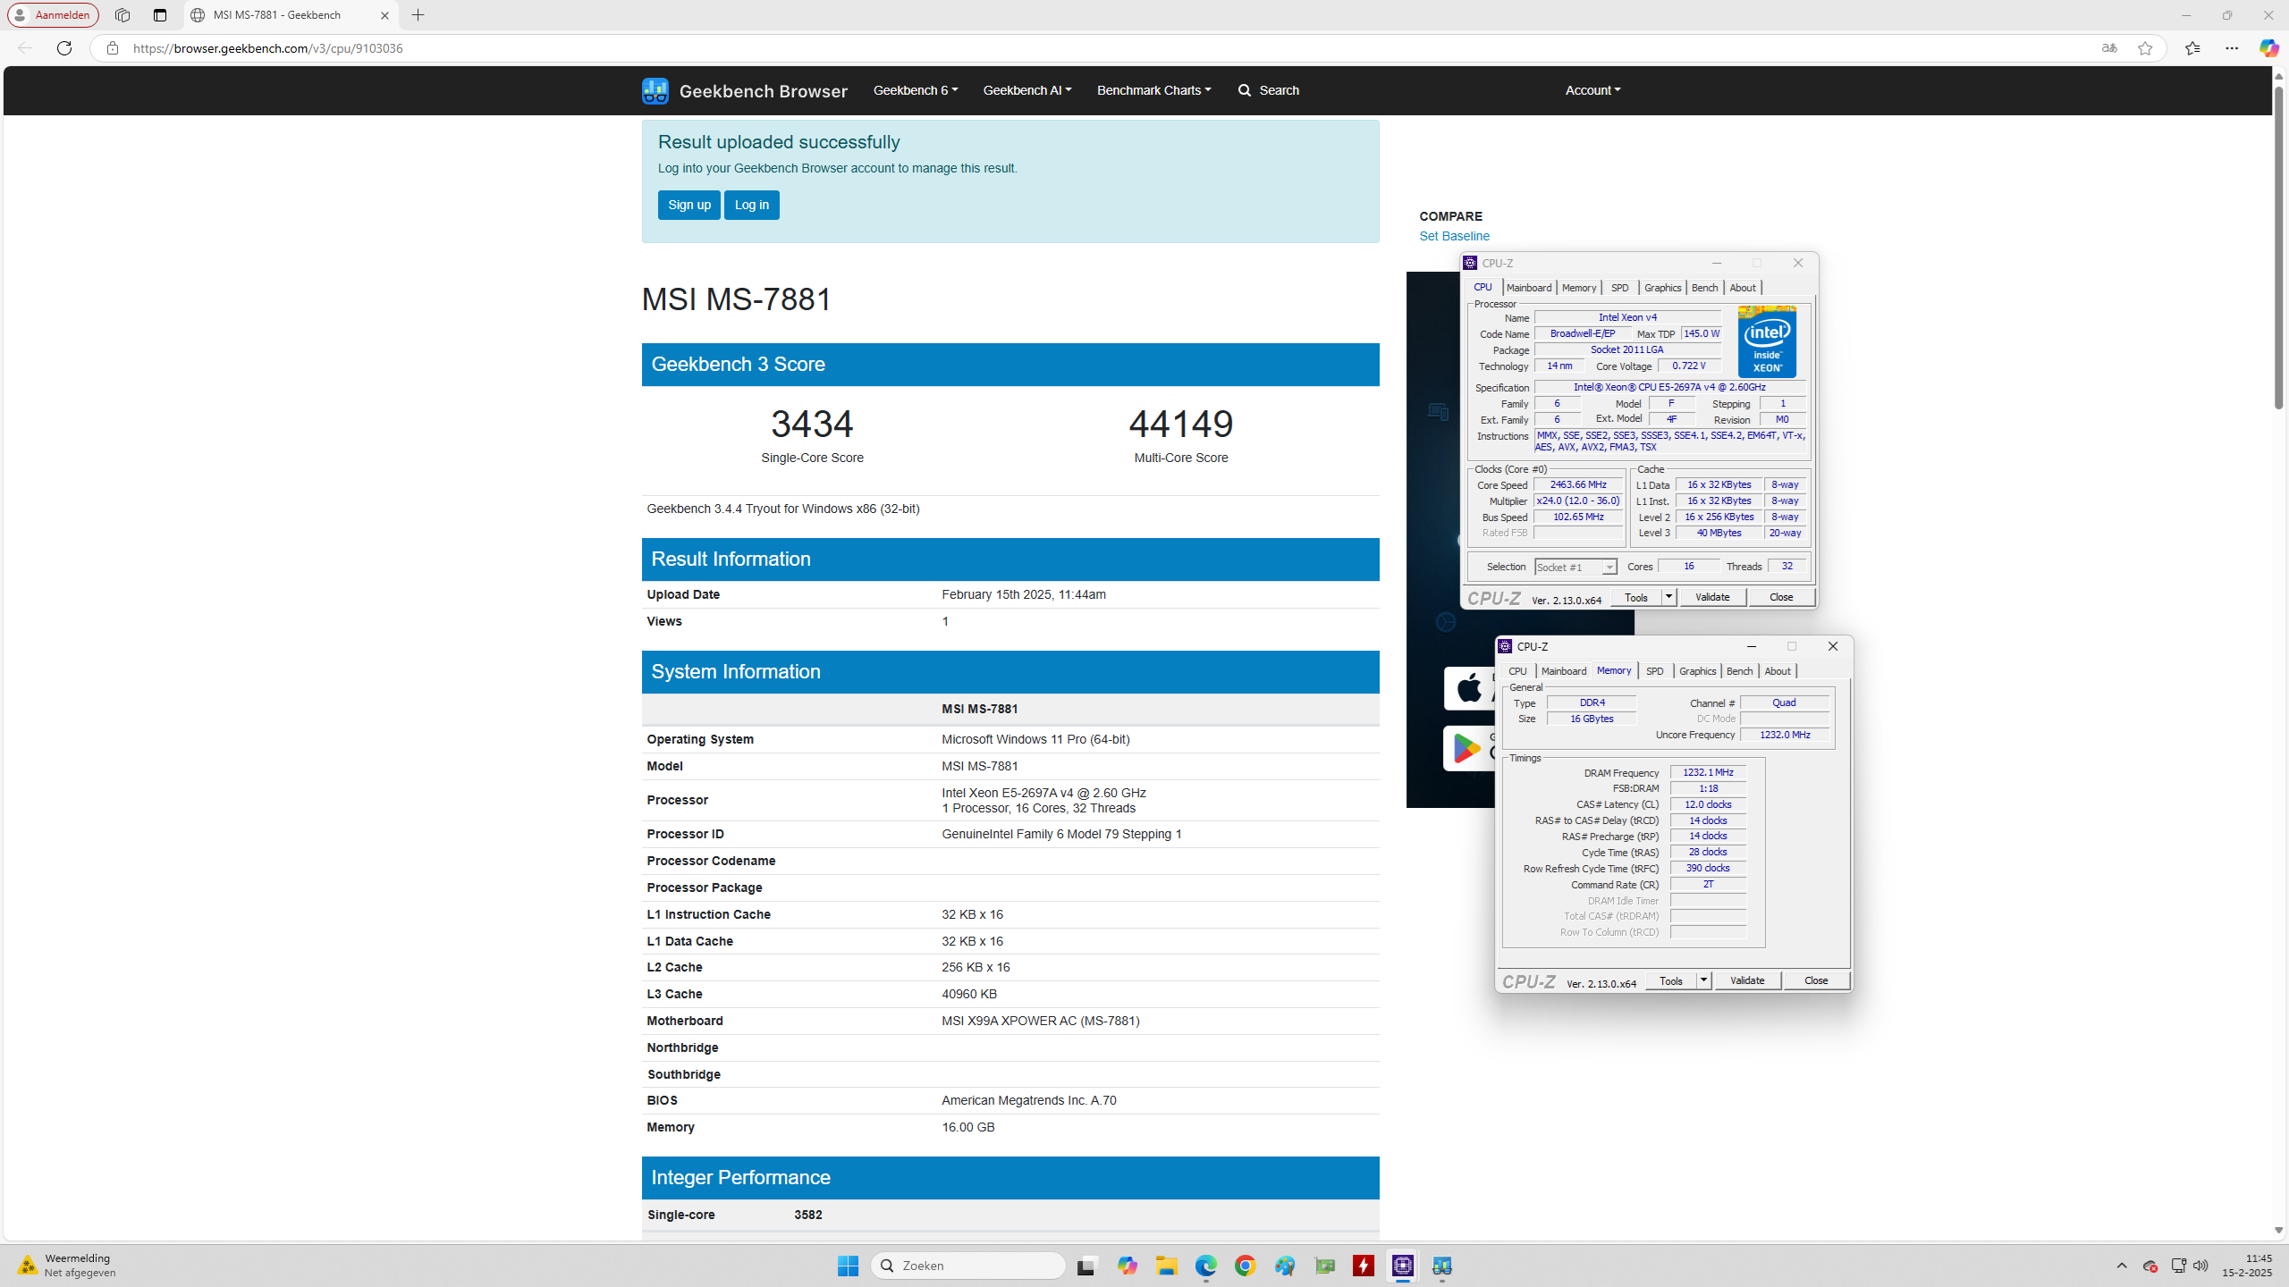Open SPD tab in upper CPU-Z window

pyautogui.click(x=1620, y=288)
